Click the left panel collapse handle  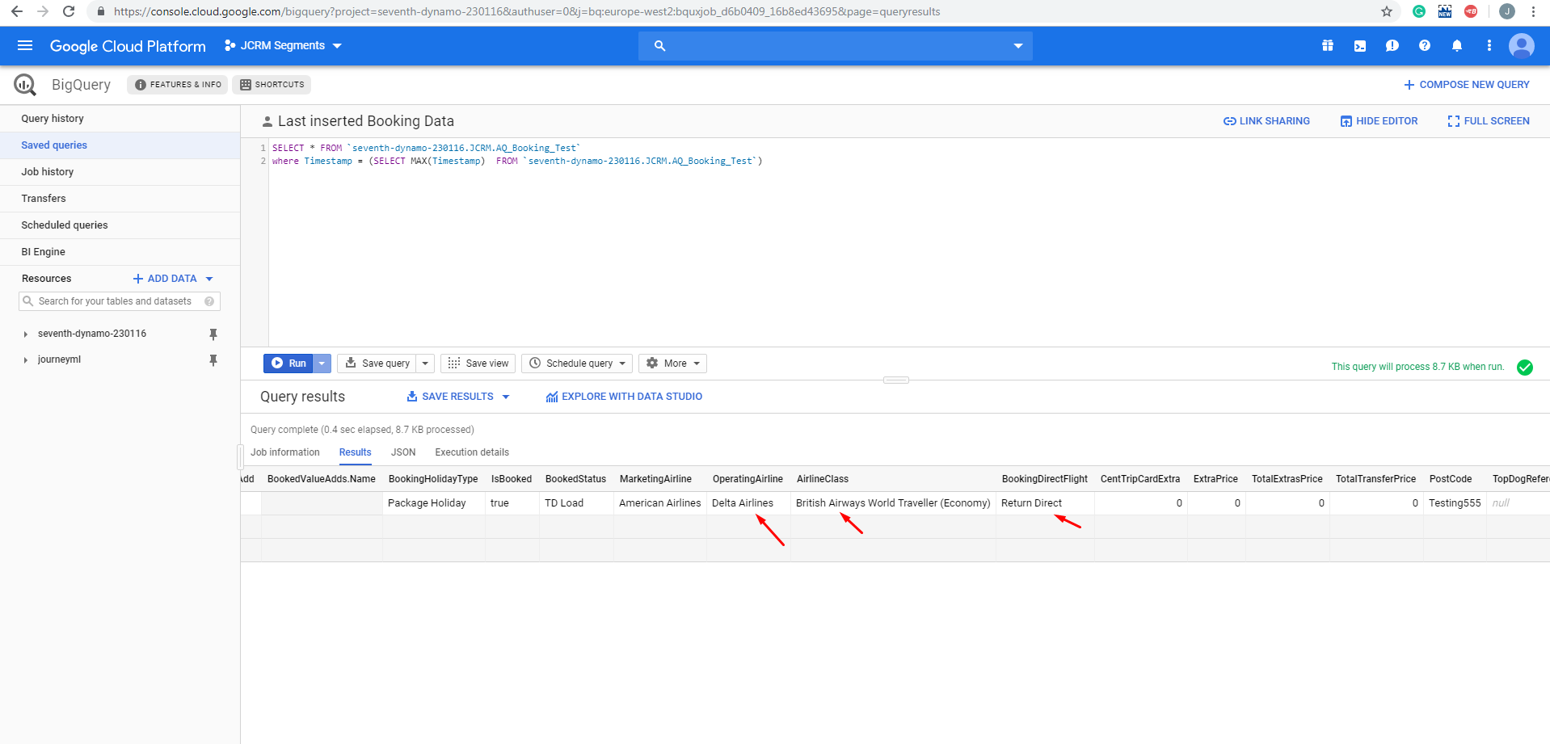[x=240, y=456]
